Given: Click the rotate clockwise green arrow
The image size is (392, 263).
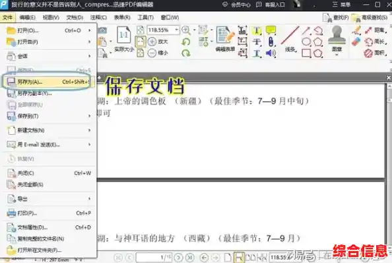Looking at the screenshot, I should point(185,53).
